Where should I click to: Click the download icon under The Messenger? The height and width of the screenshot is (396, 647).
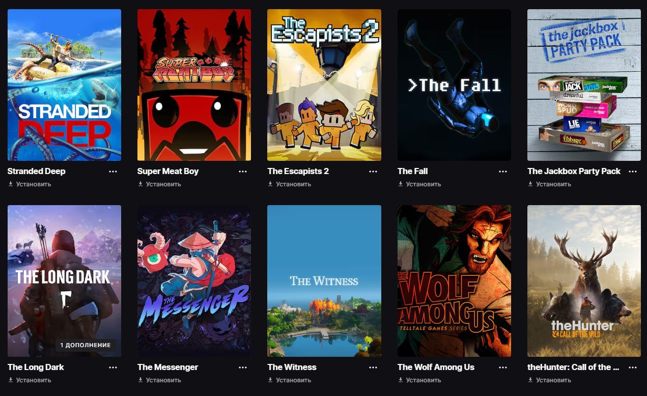click(x=140, y=380)
